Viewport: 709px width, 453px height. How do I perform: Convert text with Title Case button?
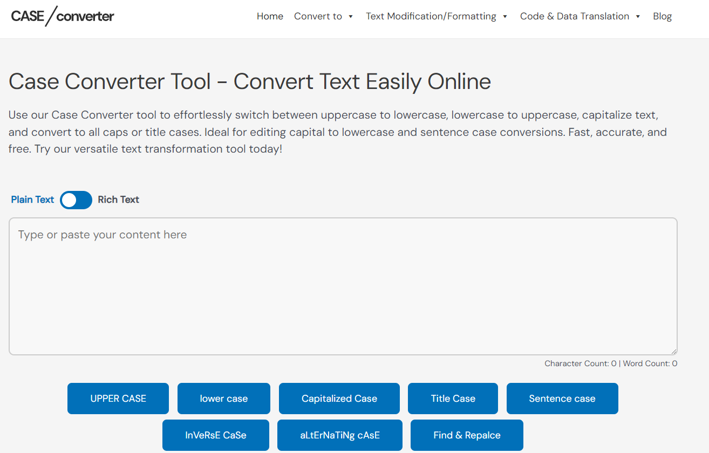(453, 399)
